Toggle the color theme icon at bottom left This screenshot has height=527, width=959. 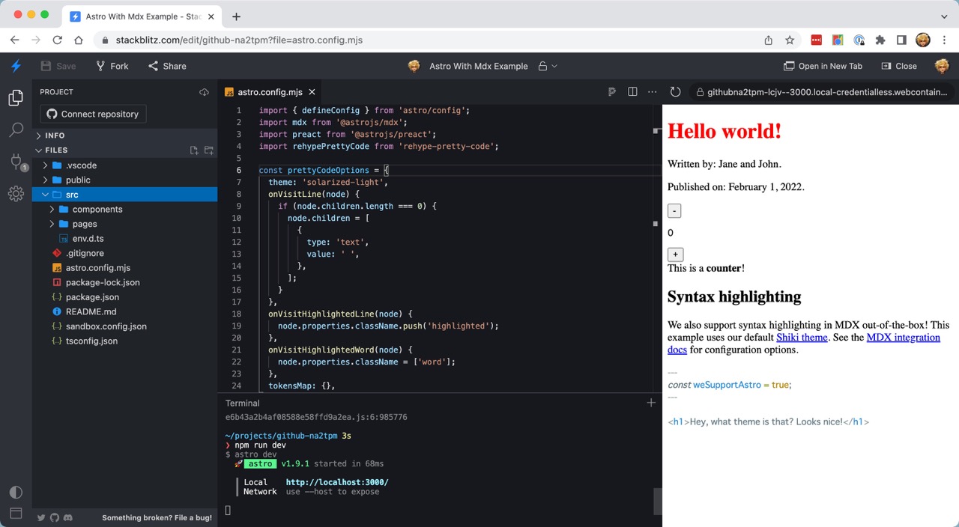(x=16, y=493)
